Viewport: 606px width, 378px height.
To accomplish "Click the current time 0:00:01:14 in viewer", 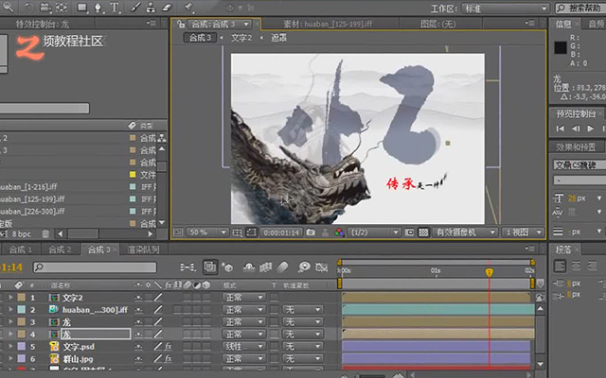I will pyautogui.click(x=281, y=232).
